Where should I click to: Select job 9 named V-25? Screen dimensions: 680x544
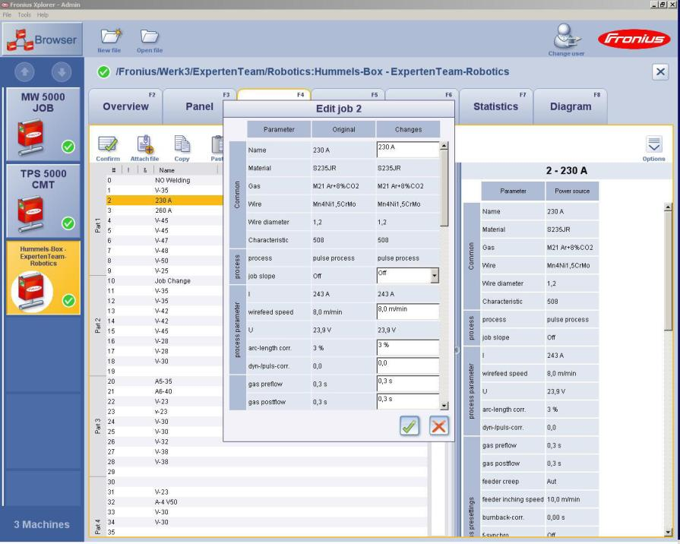165,270
